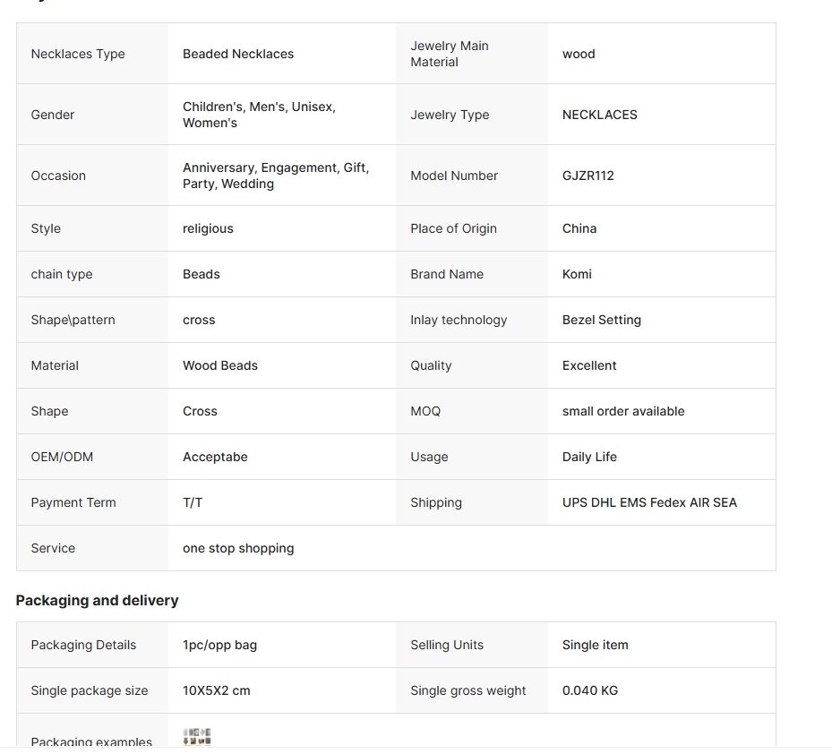The image size is (832, 754).
Task: Click the Packaging and delivery heading
Action: [97, 601]
